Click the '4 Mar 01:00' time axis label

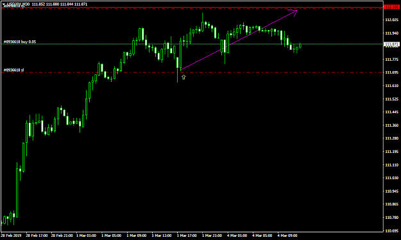(237, 236)
